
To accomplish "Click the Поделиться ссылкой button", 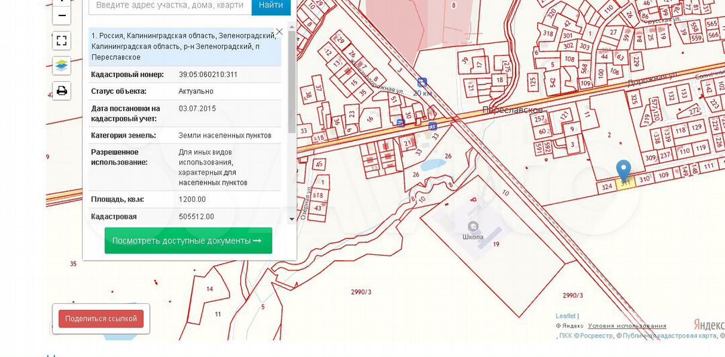I will point(101,319).
